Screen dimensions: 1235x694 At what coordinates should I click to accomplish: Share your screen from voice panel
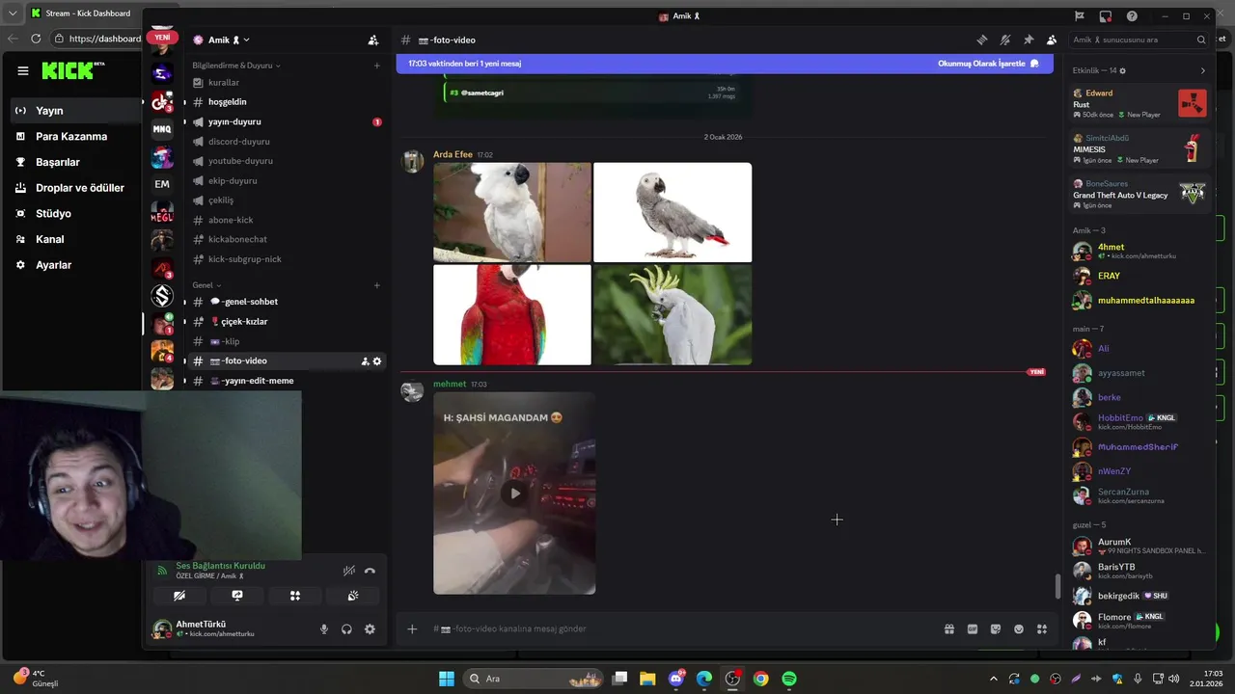[237, 596]
